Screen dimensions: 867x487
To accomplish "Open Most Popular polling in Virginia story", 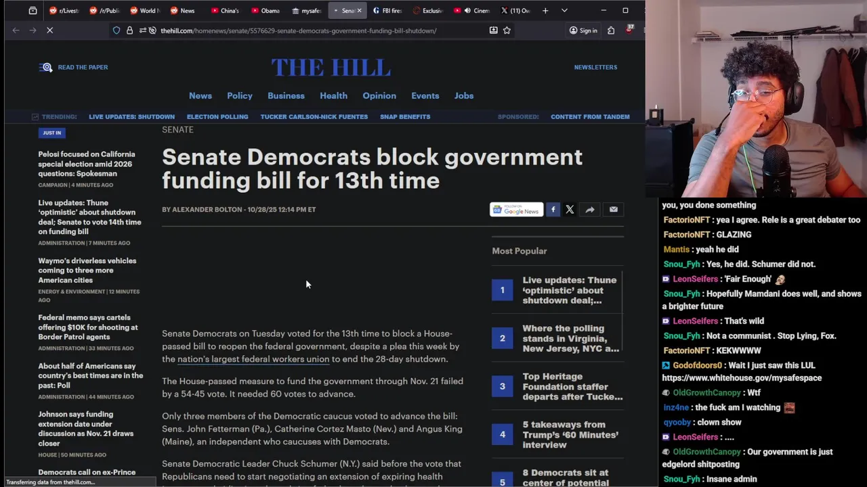I will pyautogui.click(x=571, y=338).
